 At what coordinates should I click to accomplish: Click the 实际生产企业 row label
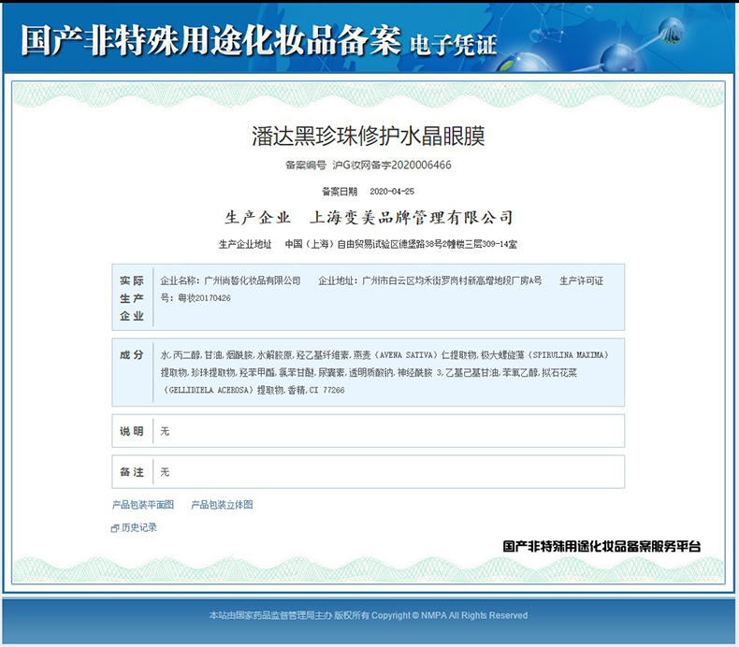[x=132, y=298]
